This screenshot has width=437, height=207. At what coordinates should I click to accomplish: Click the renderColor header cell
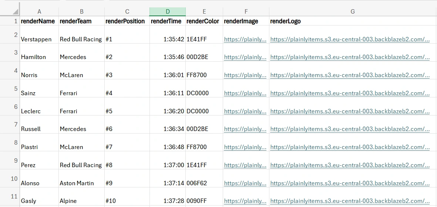(x=204, y=21)
